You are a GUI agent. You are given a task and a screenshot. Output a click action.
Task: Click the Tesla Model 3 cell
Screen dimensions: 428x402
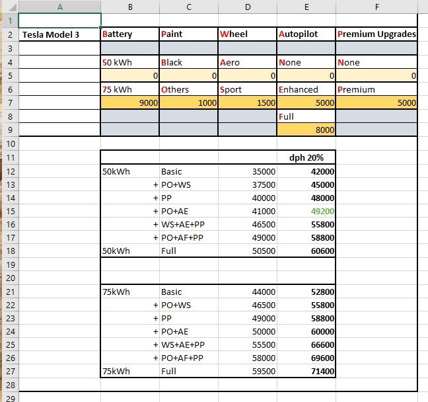coord(60,34)
